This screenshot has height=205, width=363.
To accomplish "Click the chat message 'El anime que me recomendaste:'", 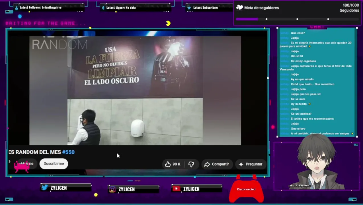I will point(312,118).
